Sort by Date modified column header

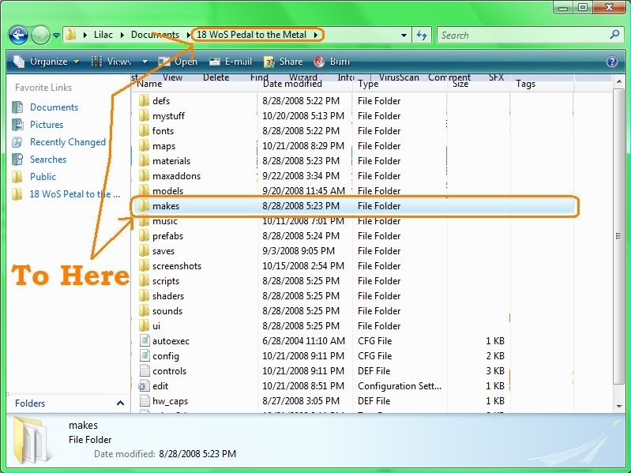coord(292,84)
